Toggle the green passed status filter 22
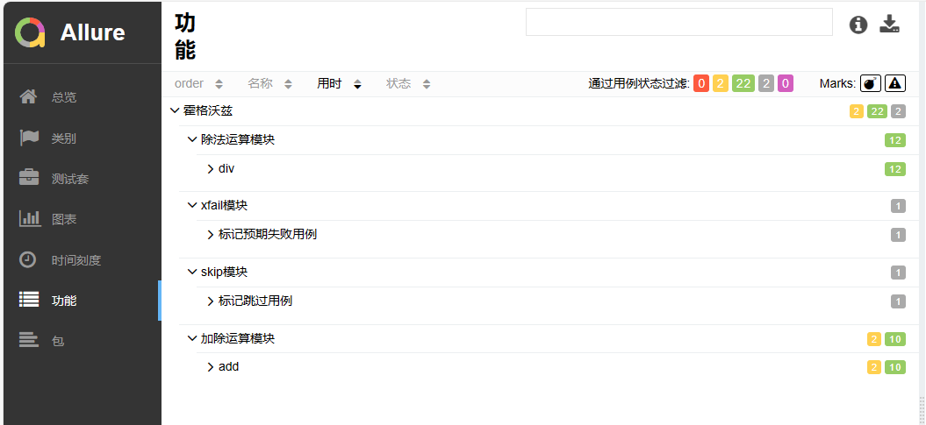The width and height of the screenshot is (926, 425). pos(743,84)
